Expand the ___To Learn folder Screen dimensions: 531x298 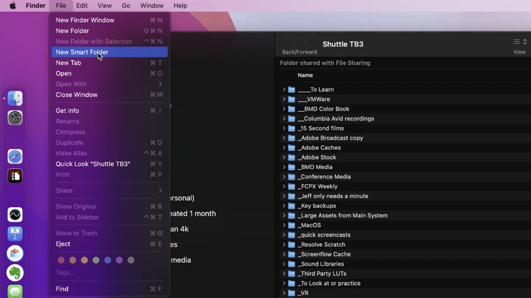click(284, 89)
